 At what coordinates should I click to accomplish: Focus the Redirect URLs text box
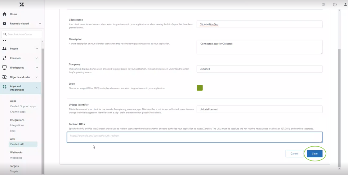[194, 137]
